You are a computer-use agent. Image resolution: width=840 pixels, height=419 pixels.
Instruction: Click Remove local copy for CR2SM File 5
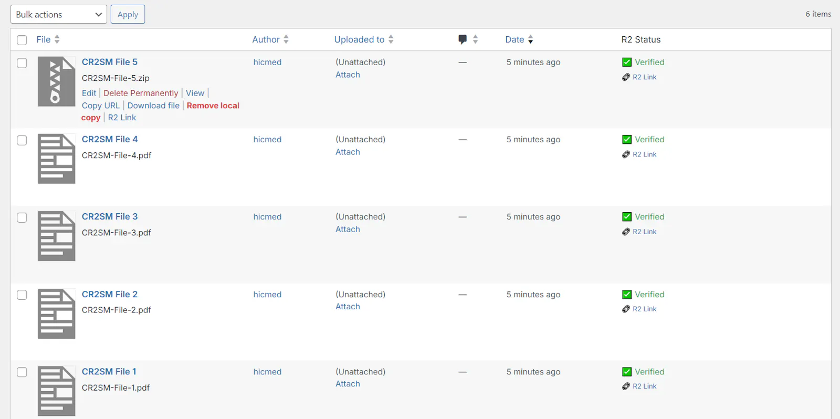(x=213, y=106)
